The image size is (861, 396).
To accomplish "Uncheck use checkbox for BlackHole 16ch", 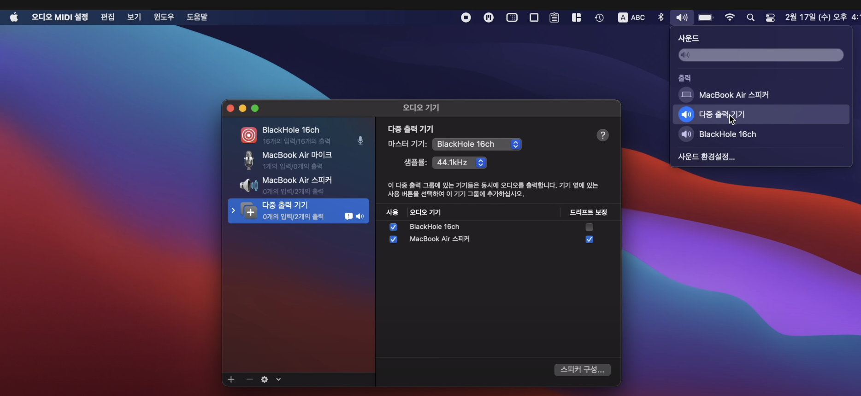I will tap(393, 227).
